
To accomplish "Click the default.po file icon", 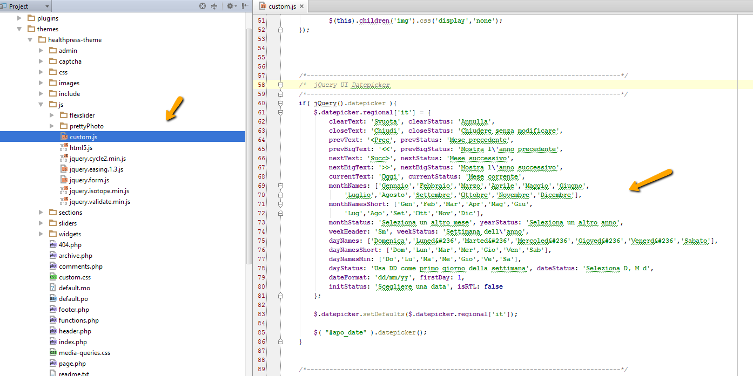I will pyautogui.click(x=53, y=299).
